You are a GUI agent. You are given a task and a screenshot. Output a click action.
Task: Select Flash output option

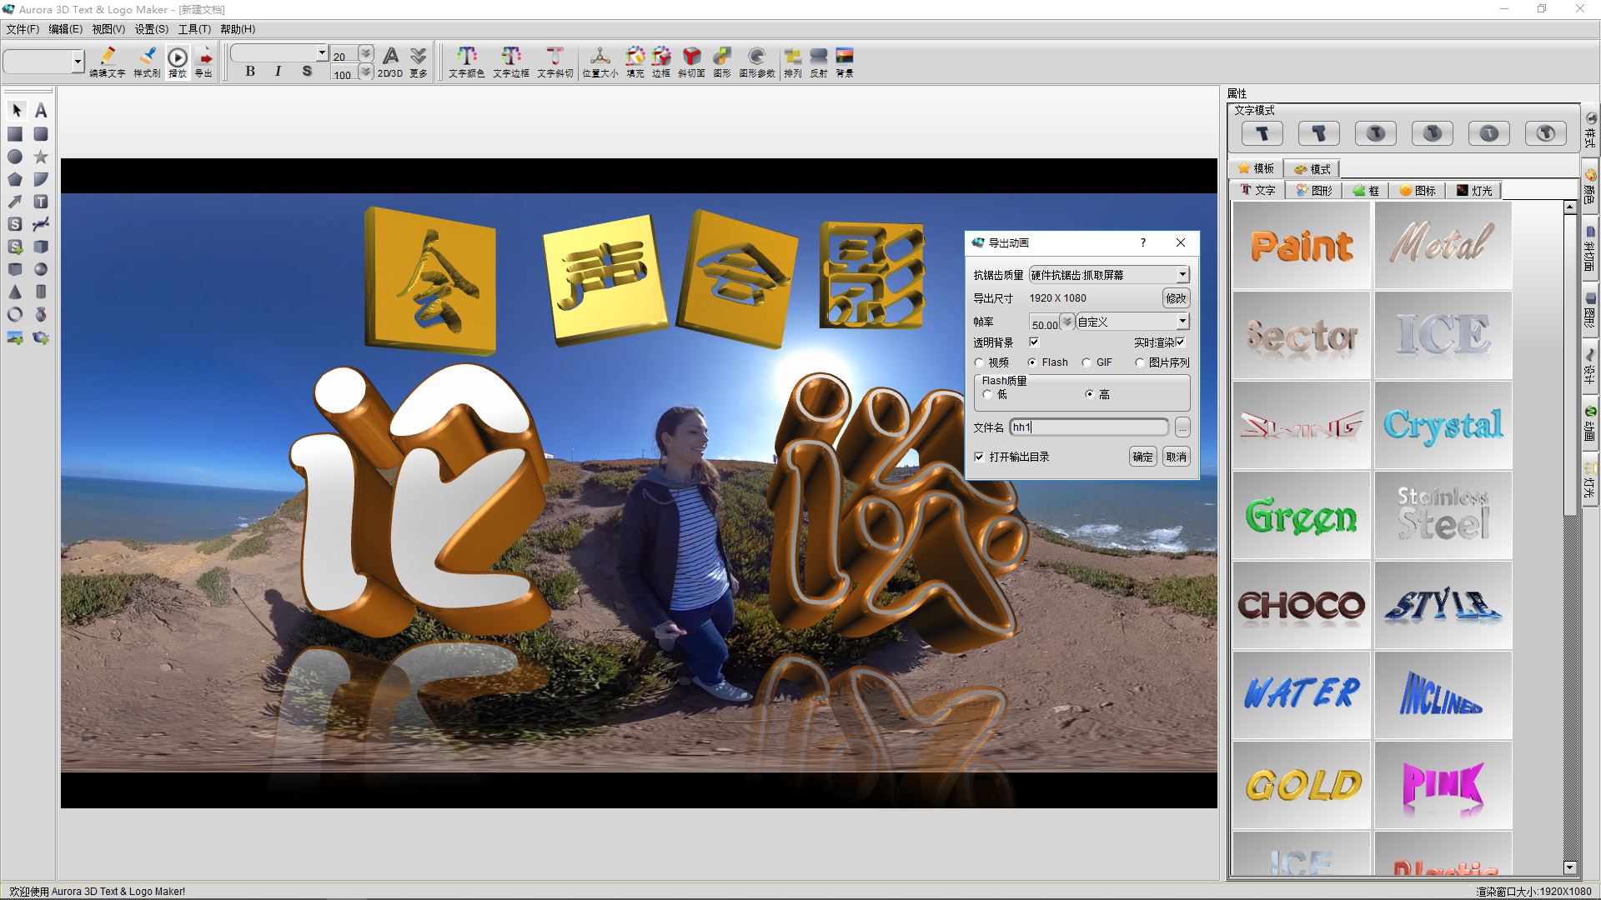(1032, 362)
